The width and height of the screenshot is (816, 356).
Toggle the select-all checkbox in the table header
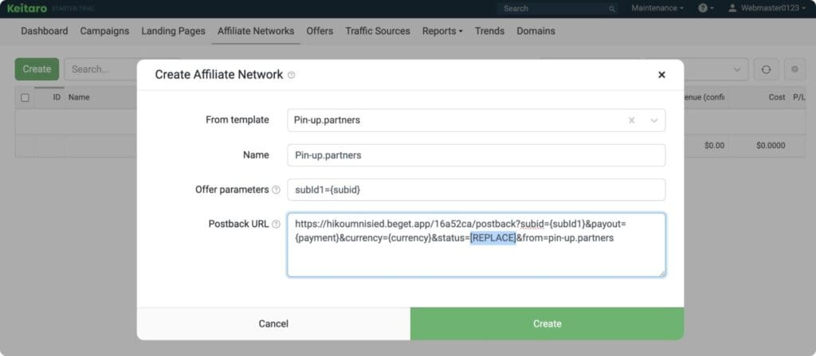25,98
